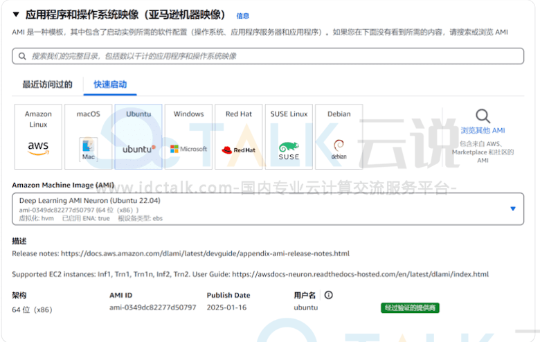Screen dimensions: 540x342
Task: Click the Debian tile label text
Action: 339,114
